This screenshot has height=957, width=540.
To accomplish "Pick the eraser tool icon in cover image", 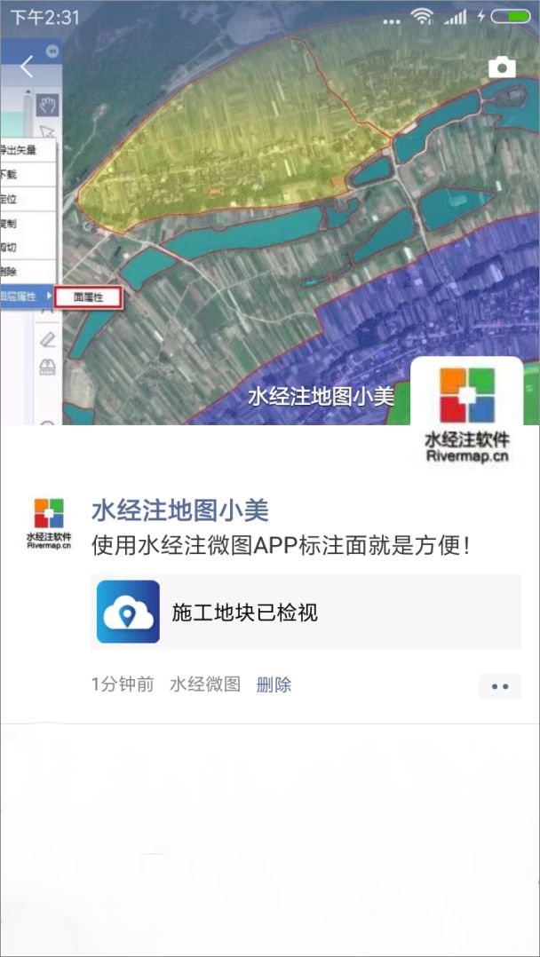I will tap(48, 339).
